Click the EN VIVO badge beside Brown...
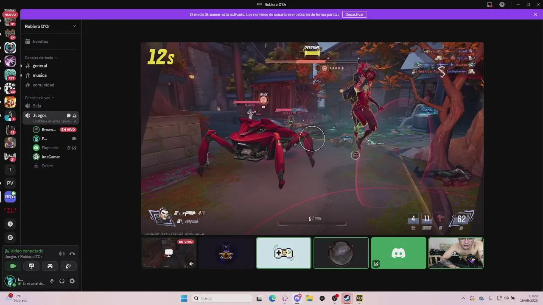This screenshot has height=305, width=543. [68, 130]
